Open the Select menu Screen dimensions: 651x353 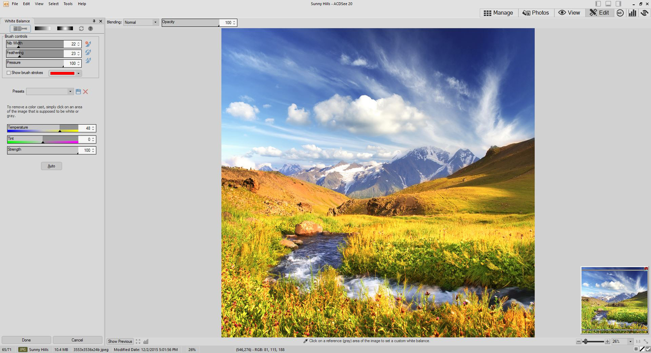coord(54,4)
